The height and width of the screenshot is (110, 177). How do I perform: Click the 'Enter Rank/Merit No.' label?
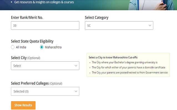pyautogui.click(x=27, y=18)
